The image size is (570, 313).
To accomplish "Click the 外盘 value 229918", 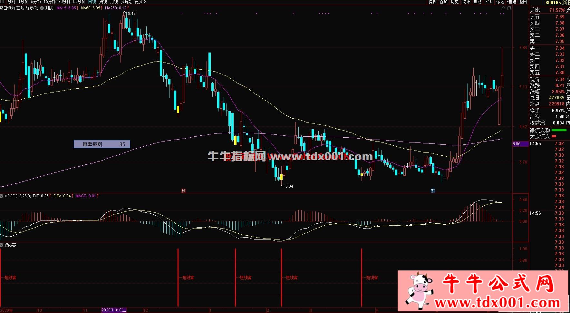I will click(556, 104).
